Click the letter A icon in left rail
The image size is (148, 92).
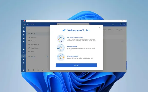pyautogui.click(x=24, y=35)
